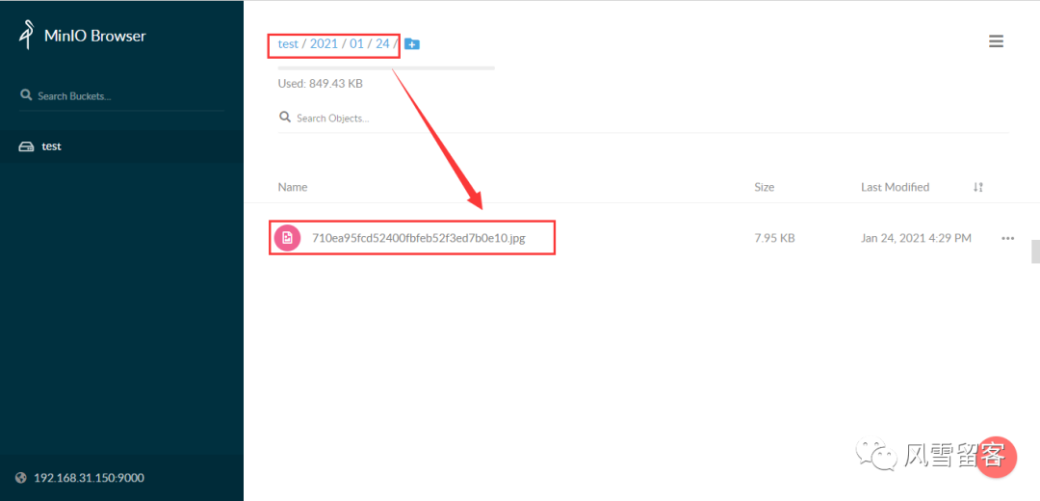This screenshot has height=501, width=1040.
Task: Click the 7.95 KB size value
Action: (x=774, y=238)
